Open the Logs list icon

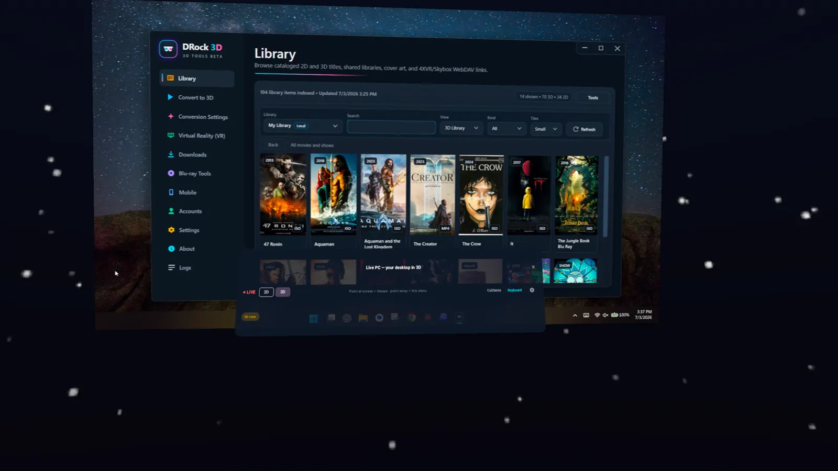click(171, 267)
